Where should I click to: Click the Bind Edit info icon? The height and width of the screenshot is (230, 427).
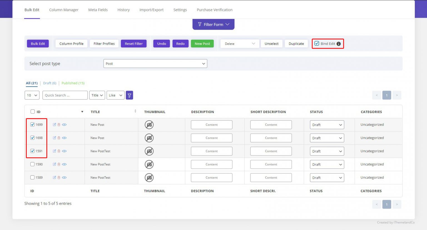tap(339, 43)
